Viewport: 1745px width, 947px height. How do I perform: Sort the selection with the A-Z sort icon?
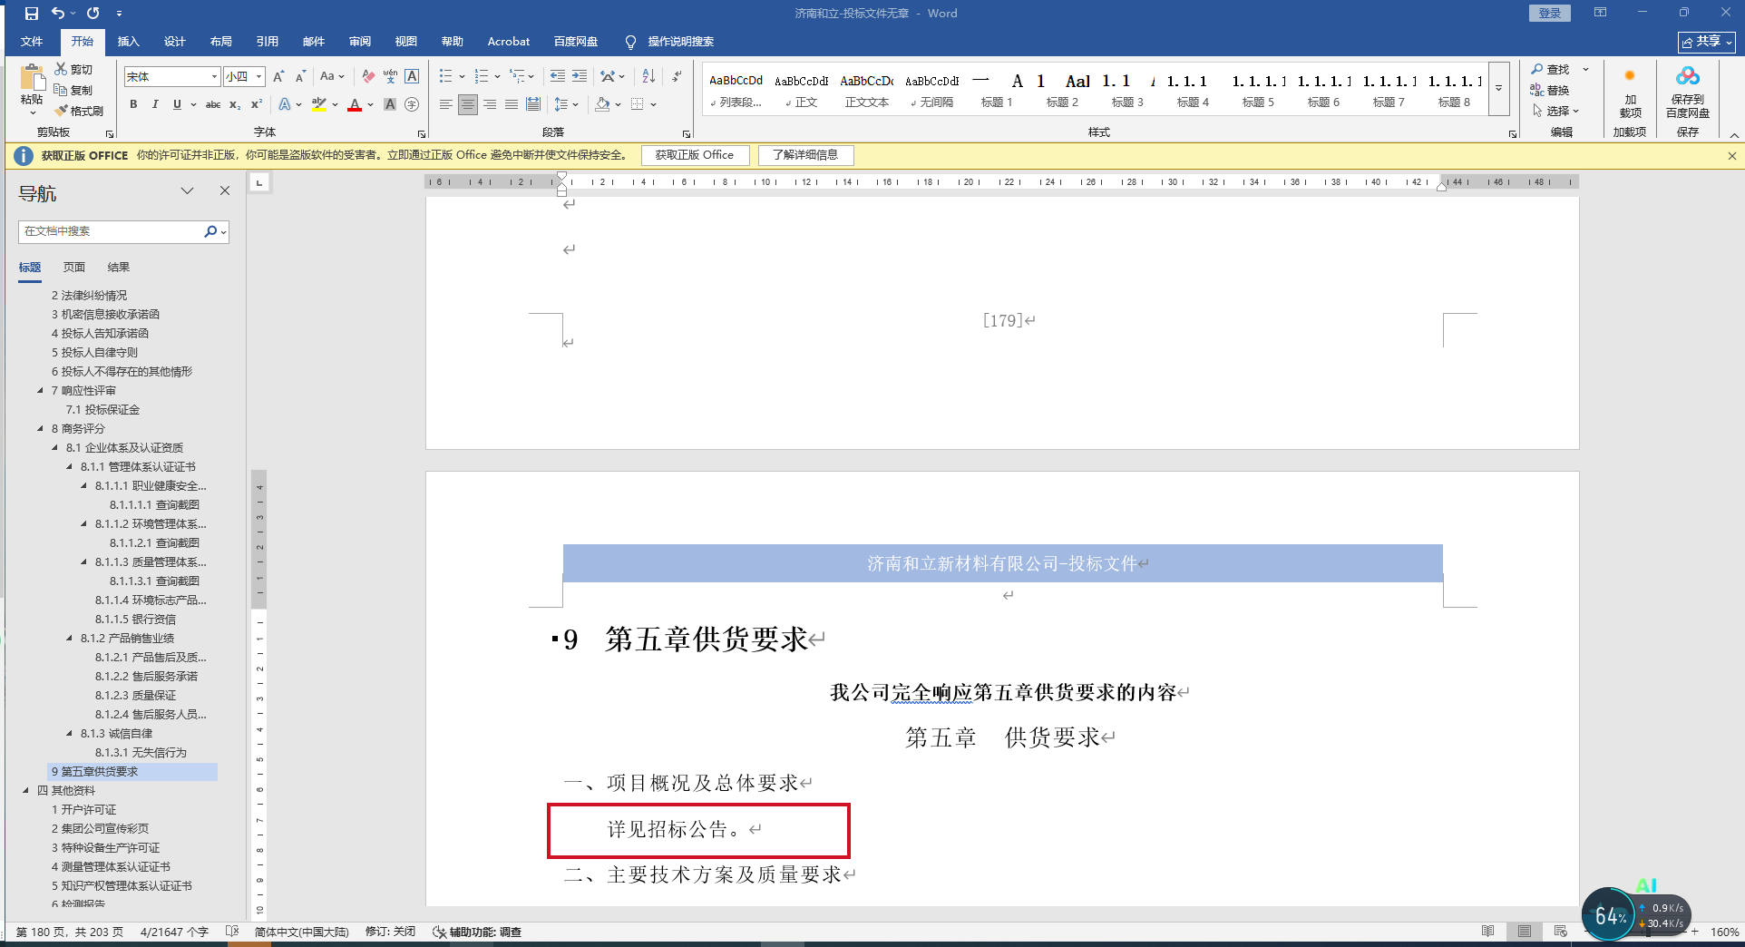point(648,76)
